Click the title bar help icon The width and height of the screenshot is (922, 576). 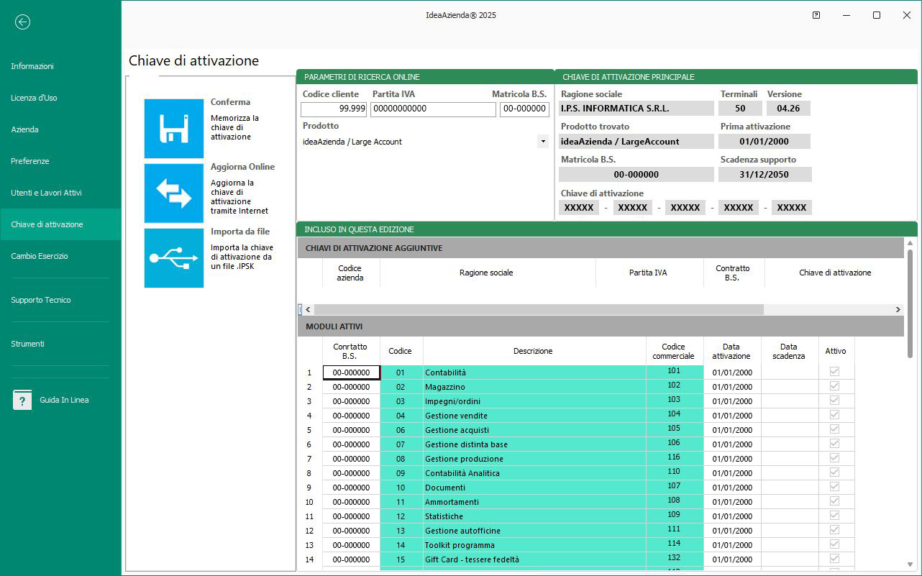coord(816,15)
